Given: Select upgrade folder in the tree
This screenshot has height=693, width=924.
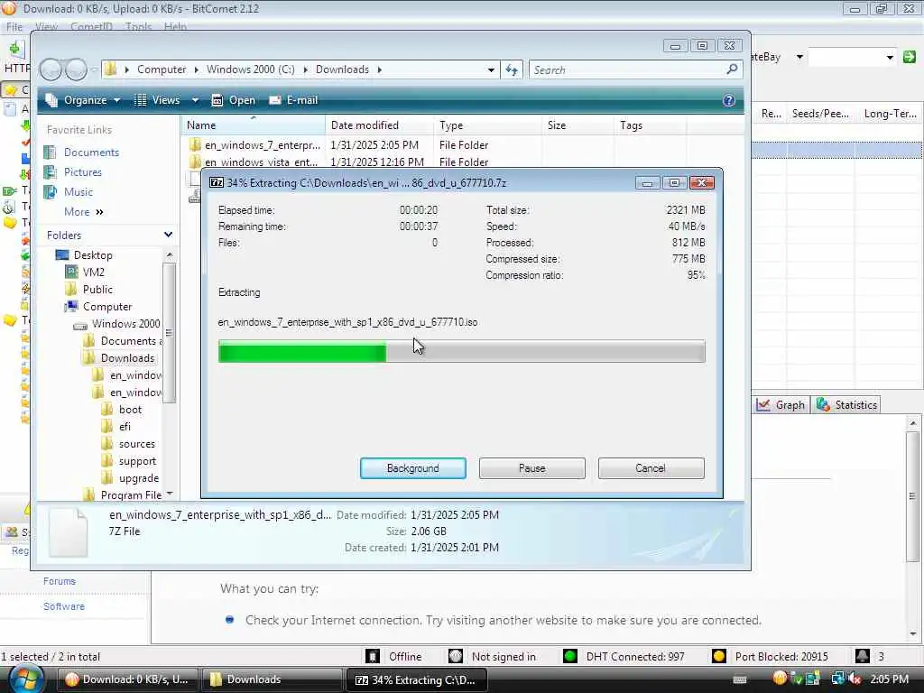Looking at the screenshot, I should tap(138, 478).
